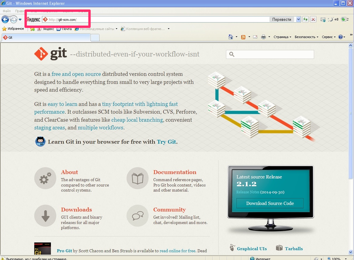Open the Страница menu

(282, 37)
